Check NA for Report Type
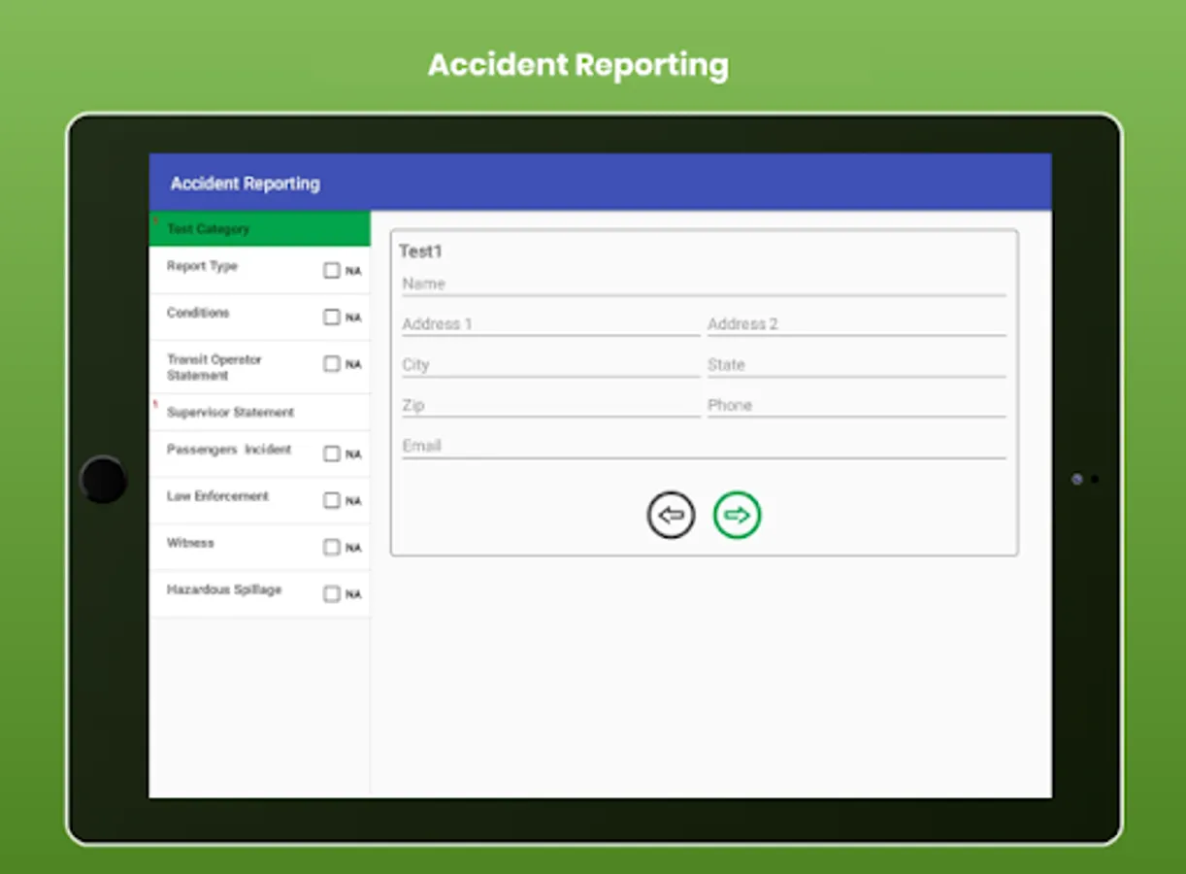 point(332,271)
